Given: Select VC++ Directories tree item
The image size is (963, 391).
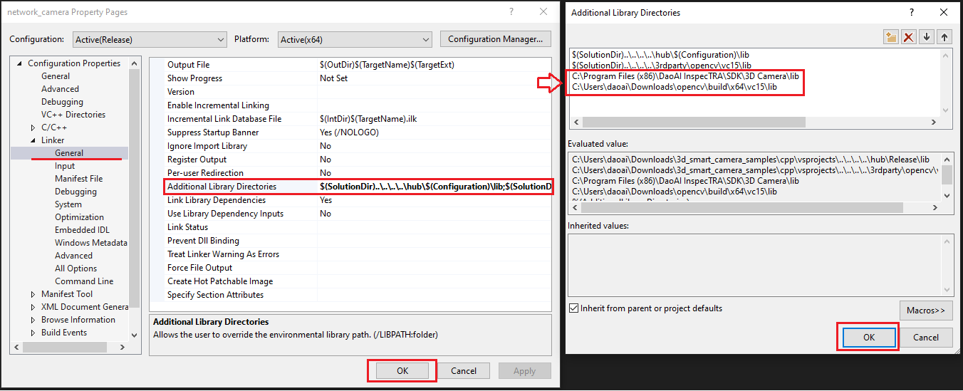Looking at the screenshot, I should click(73, 115).
